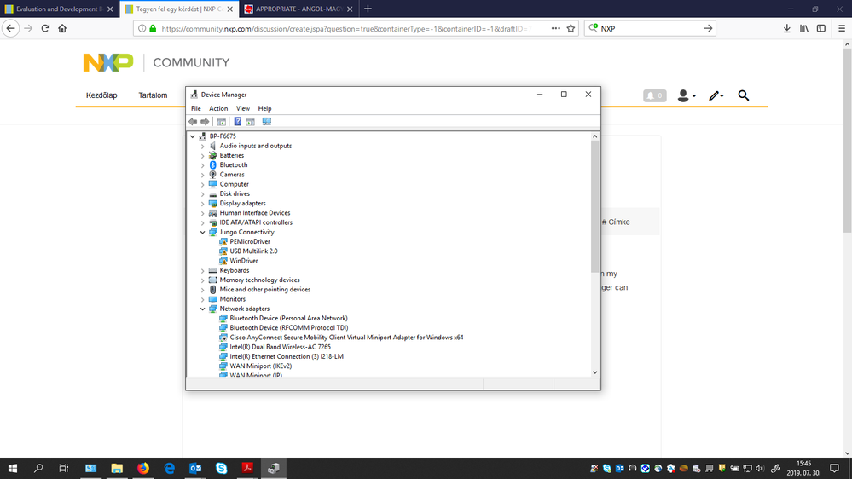The width and height of the screenshot is (852, 479).
Task: Click the WinDriver device icon
Action: (x=223, y=261)
